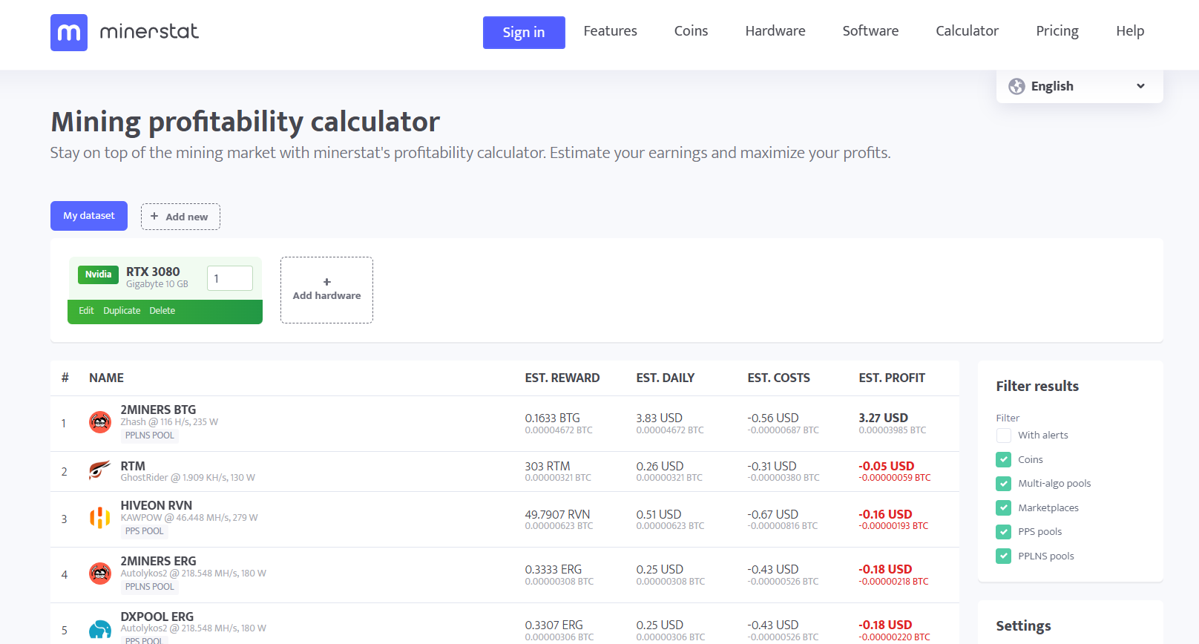
Task: Click the Sign in button
Action: pyautogui.click(x=524, y=33)
